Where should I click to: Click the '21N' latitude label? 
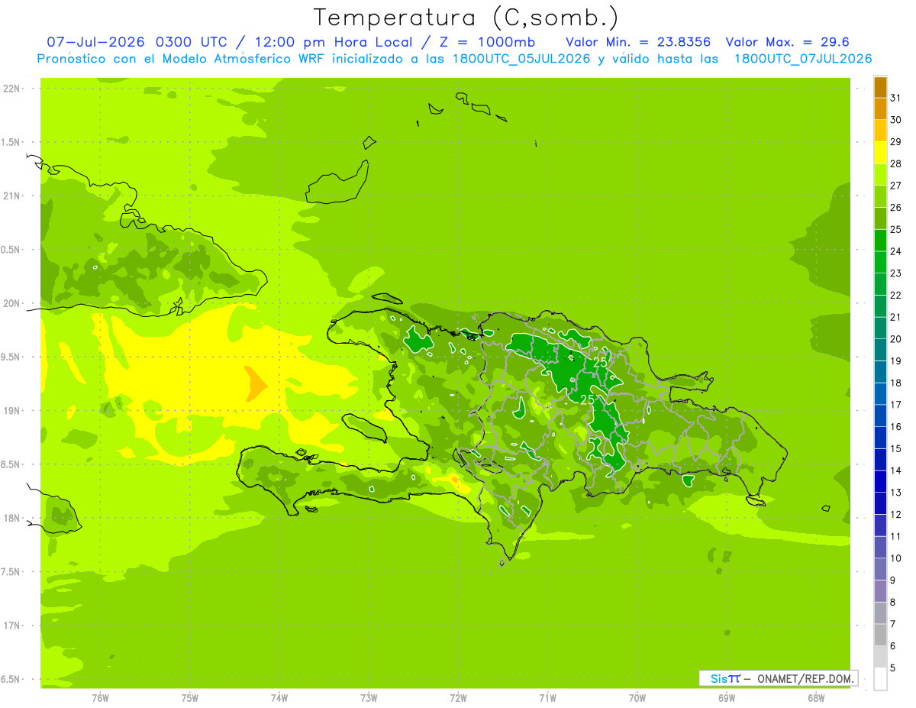click(x=12, y=196)
